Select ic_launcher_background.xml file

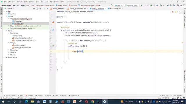(x=23, y=38)
